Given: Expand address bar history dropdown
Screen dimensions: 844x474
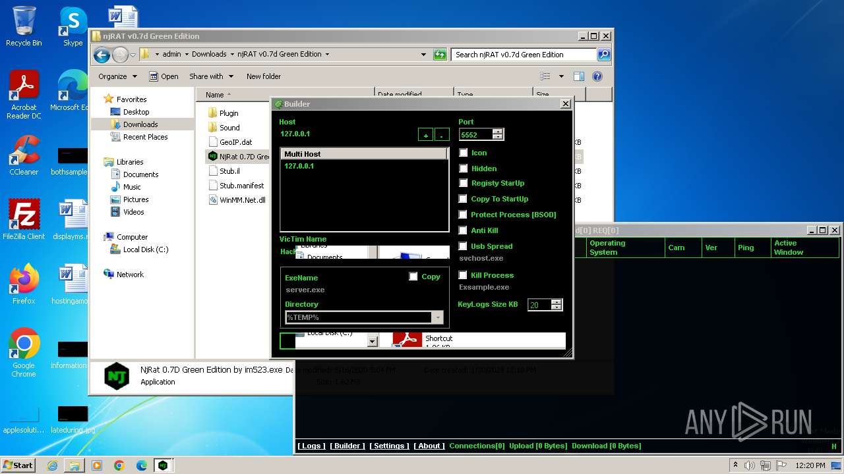Looking at the screenshot, I should click(x=424, y=55).
